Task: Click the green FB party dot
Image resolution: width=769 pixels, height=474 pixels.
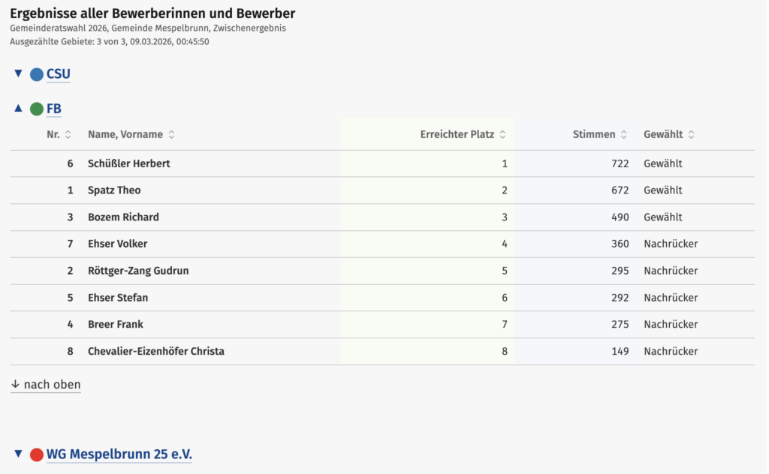Action: tap(37, 109)
